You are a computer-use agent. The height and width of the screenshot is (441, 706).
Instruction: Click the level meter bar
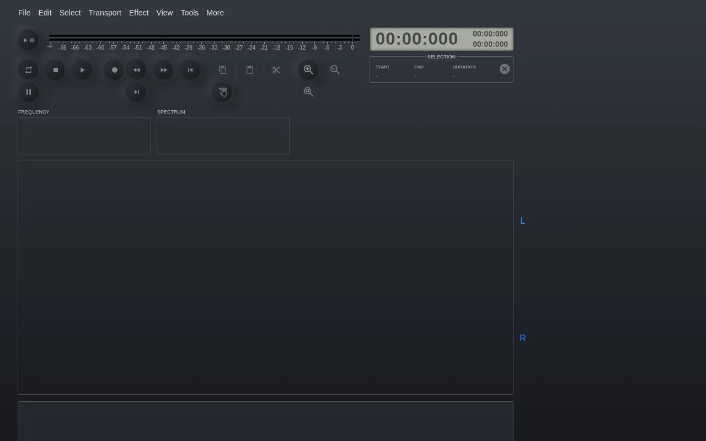pyautogui.click(x=205, y=37)
